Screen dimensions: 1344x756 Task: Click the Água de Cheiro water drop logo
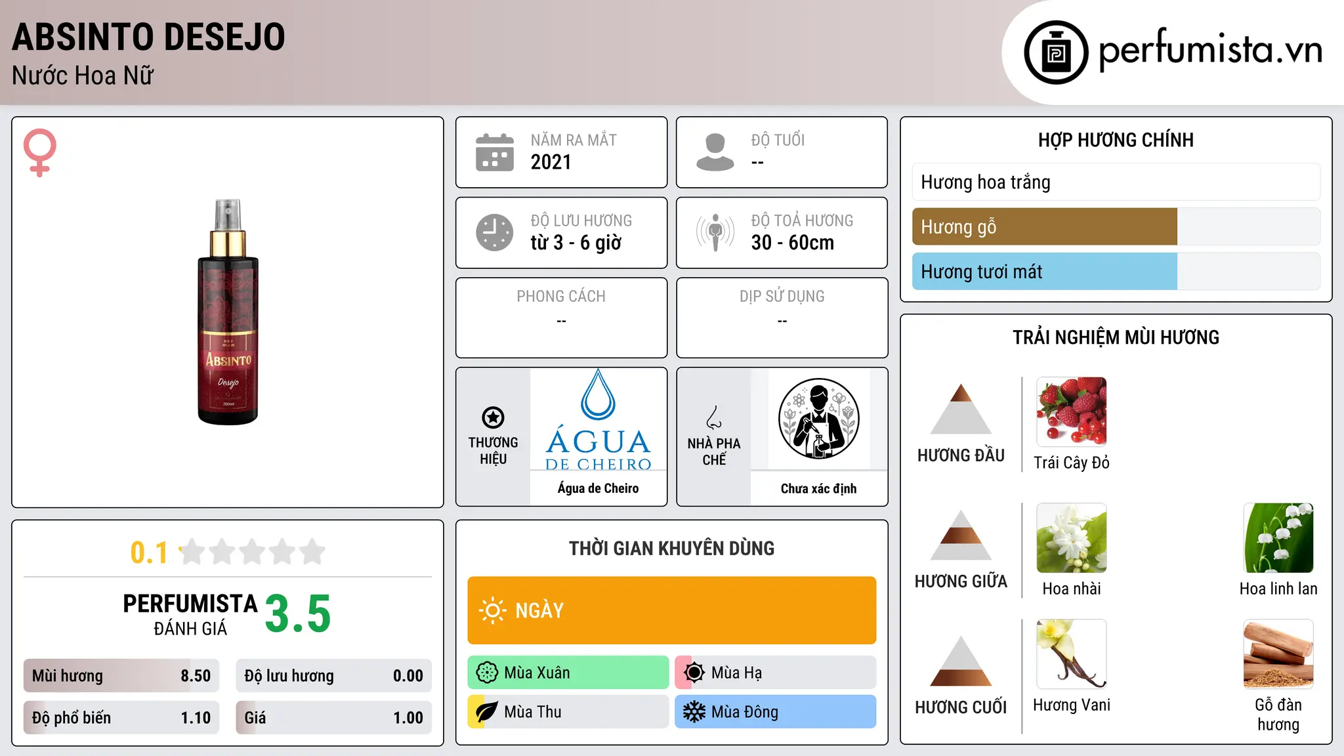598,420
